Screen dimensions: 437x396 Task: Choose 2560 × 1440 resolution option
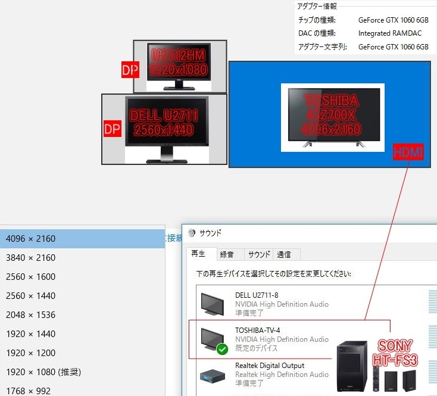coord(83,296)
